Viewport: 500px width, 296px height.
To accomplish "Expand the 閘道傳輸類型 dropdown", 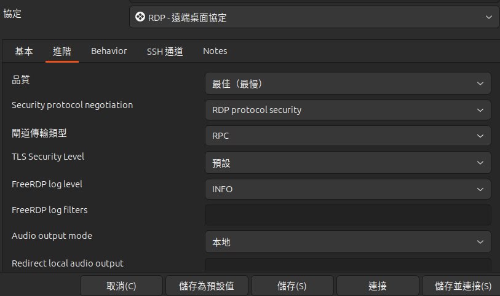I will [x=347, y=136].
